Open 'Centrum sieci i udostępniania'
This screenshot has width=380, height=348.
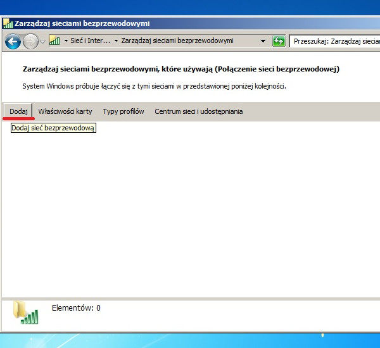pos(198,111)
